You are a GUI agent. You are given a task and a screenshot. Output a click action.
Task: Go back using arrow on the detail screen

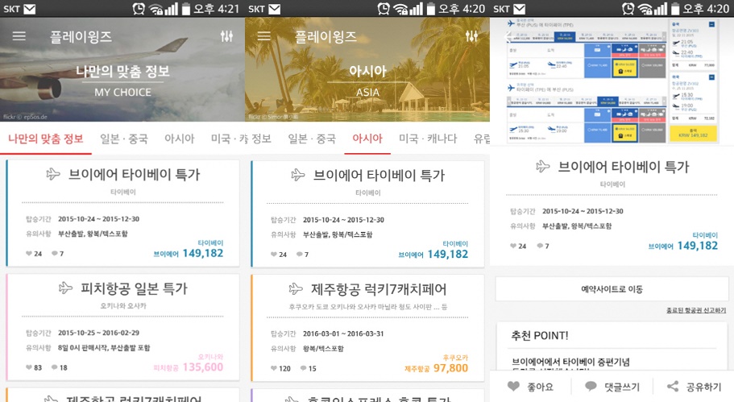[508, 36]
